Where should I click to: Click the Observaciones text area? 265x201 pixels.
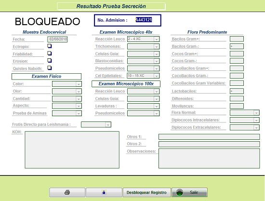(x=209, y=159)
